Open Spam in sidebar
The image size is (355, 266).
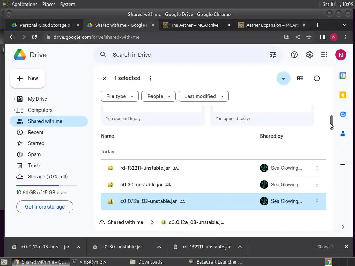(49, 154)
